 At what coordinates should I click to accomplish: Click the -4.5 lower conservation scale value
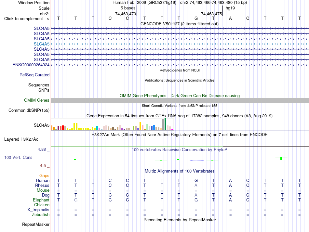coord(42,166)
